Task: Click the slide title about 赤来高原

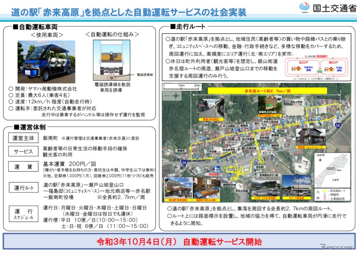Action: [129, 12]
